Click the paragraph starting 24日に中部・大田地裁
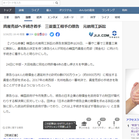This screenshot has height=139, width=139. point(50,64)
